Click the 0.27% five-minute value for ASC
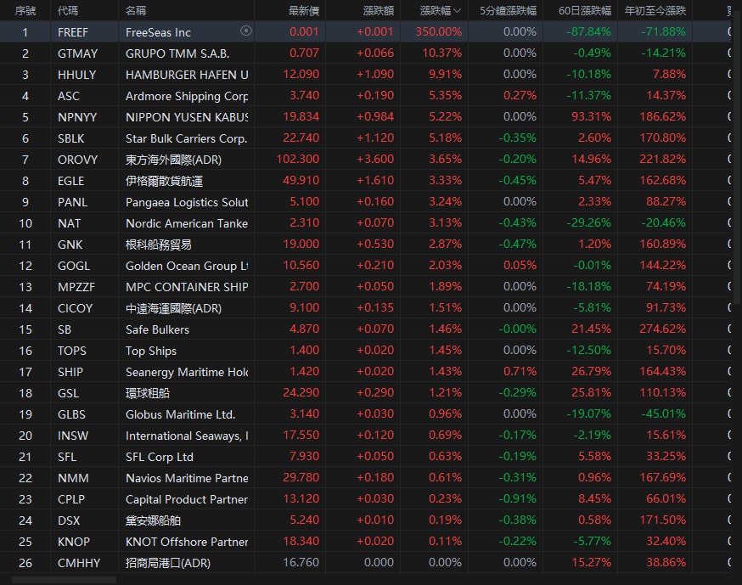742x585 pixels. pos(520,96)
